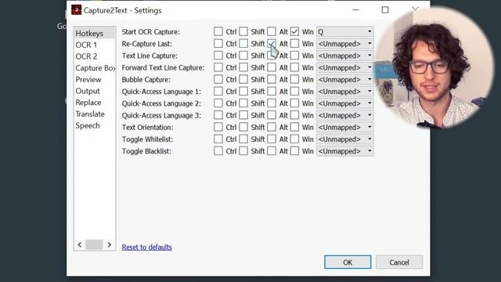Enable Shift for Quick-Access Language 3
The height and width of the screenshot is (282, 501).
click(243, 115)
